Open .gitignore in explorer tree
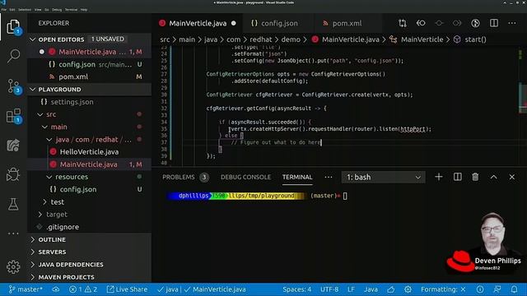Screen dimensions: 527x296 [x=90, y=227]
